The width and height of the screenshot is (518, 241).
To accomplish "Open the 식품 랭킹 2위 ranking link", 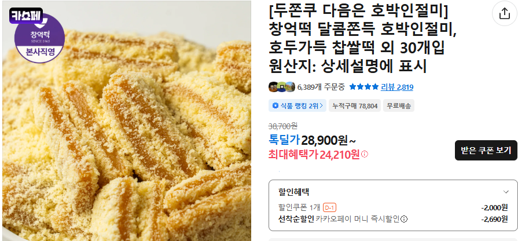I will coord(297,106).
